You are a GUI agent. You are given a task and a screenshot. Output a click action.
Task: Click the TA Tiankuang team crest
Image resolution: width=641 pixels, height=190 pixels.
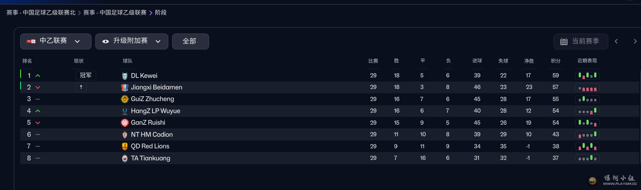(x=125, y=158)
